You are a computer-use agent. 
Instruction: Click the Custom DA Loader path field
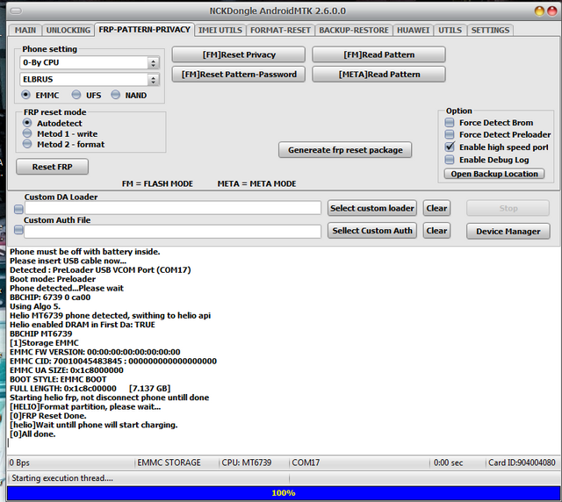pyautogui.click(x=173, y=208)
